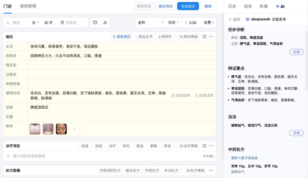This screenshot has width=308, height=178.
Task: Click the 完成接诊 button
Action: click(188, 6)
